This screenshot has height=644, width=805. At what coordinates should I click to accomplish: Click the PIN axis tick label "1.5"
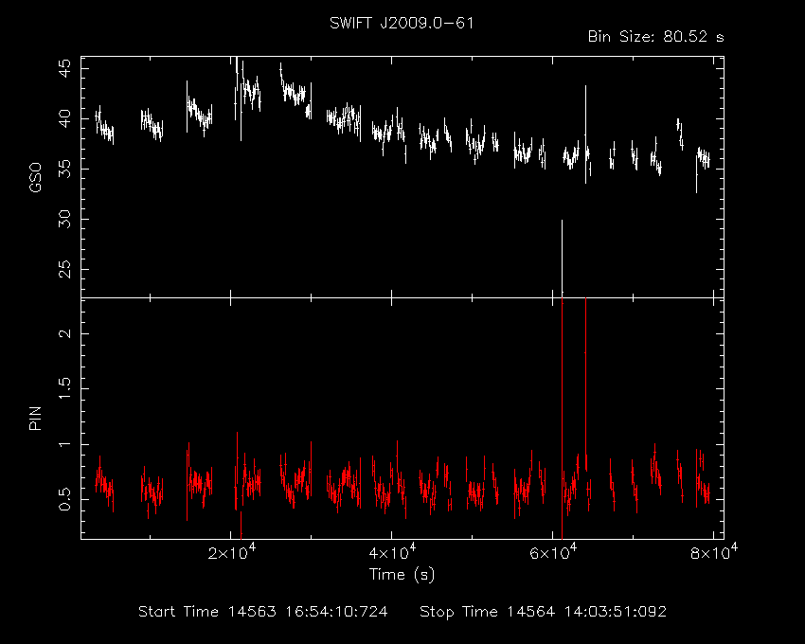[65, 388]
